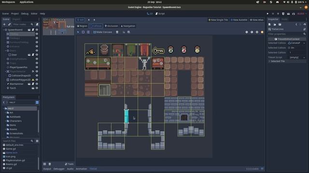Open Torch node's instanced scene icon
The height and width of the screenshot is (173, 309).
click(x=33, y=88)
